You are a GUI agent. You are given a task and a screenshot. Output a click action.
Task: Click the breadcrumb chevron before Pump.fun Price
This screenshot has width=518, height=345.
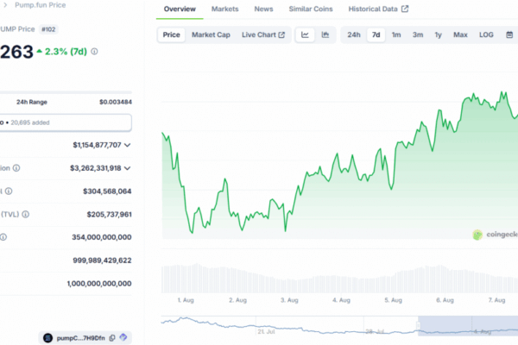pos(5,5)
